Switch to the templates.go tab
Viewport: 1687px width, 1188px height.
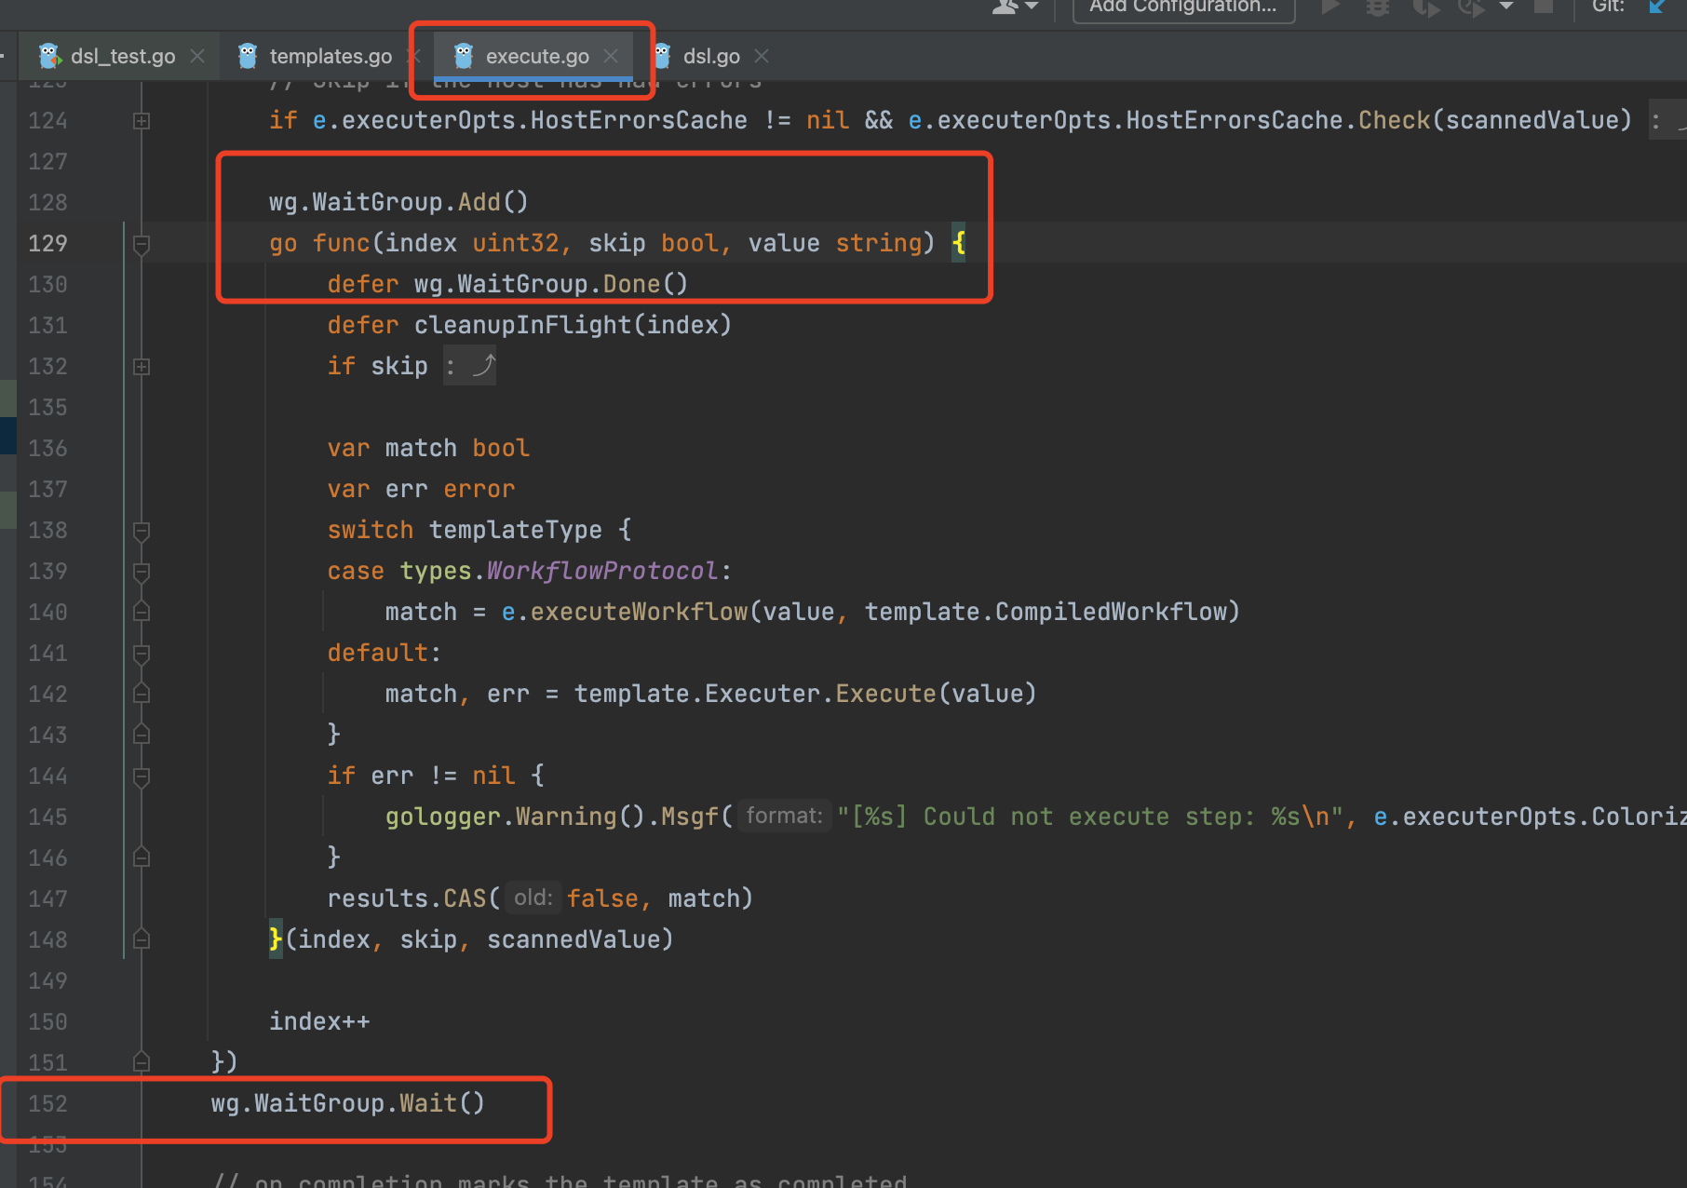(x=330, y=55)
